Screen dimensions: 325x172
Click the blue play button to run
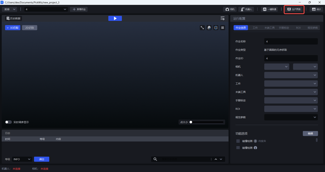[x=115, y=18]
